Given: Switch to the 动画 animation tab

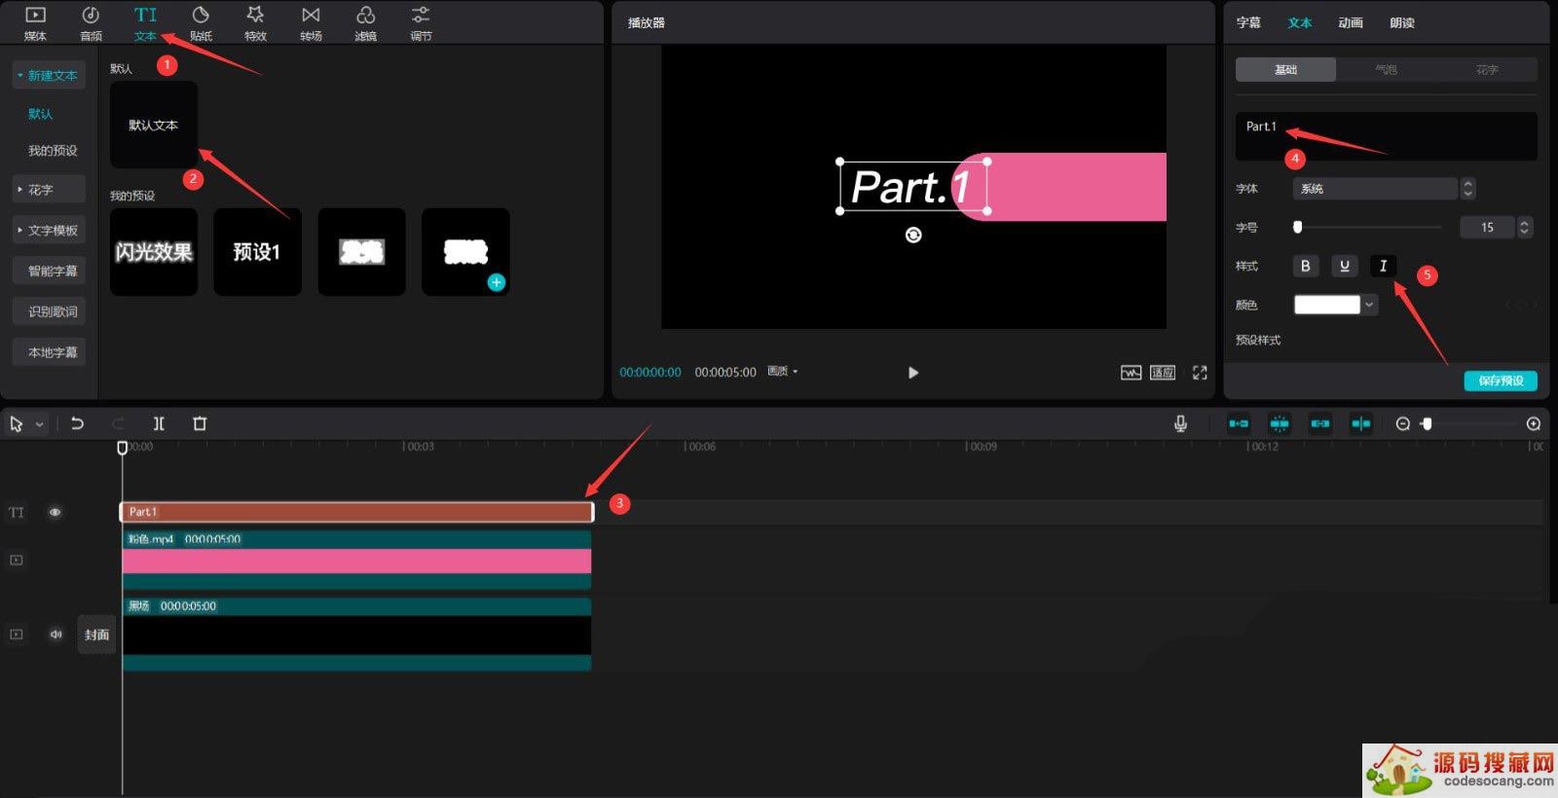Looking at the screenshot, I should tap(1350, 22).
